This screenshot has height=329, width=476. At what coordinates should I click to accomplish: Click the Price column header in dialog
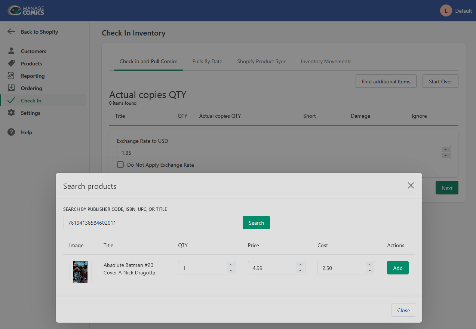253,245
